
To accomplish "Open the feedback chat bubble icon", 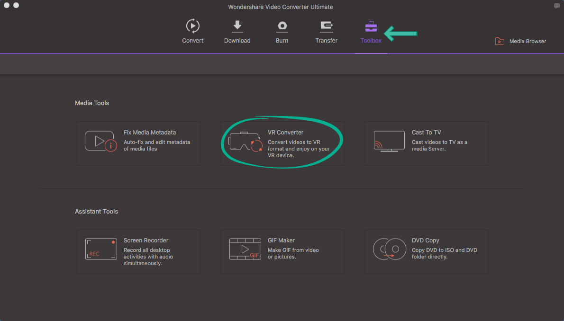I will (x=557, y=6).
